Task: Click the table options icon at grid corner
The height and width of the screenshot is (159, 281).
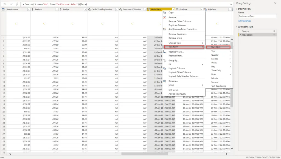Action: tap(4, 9)
